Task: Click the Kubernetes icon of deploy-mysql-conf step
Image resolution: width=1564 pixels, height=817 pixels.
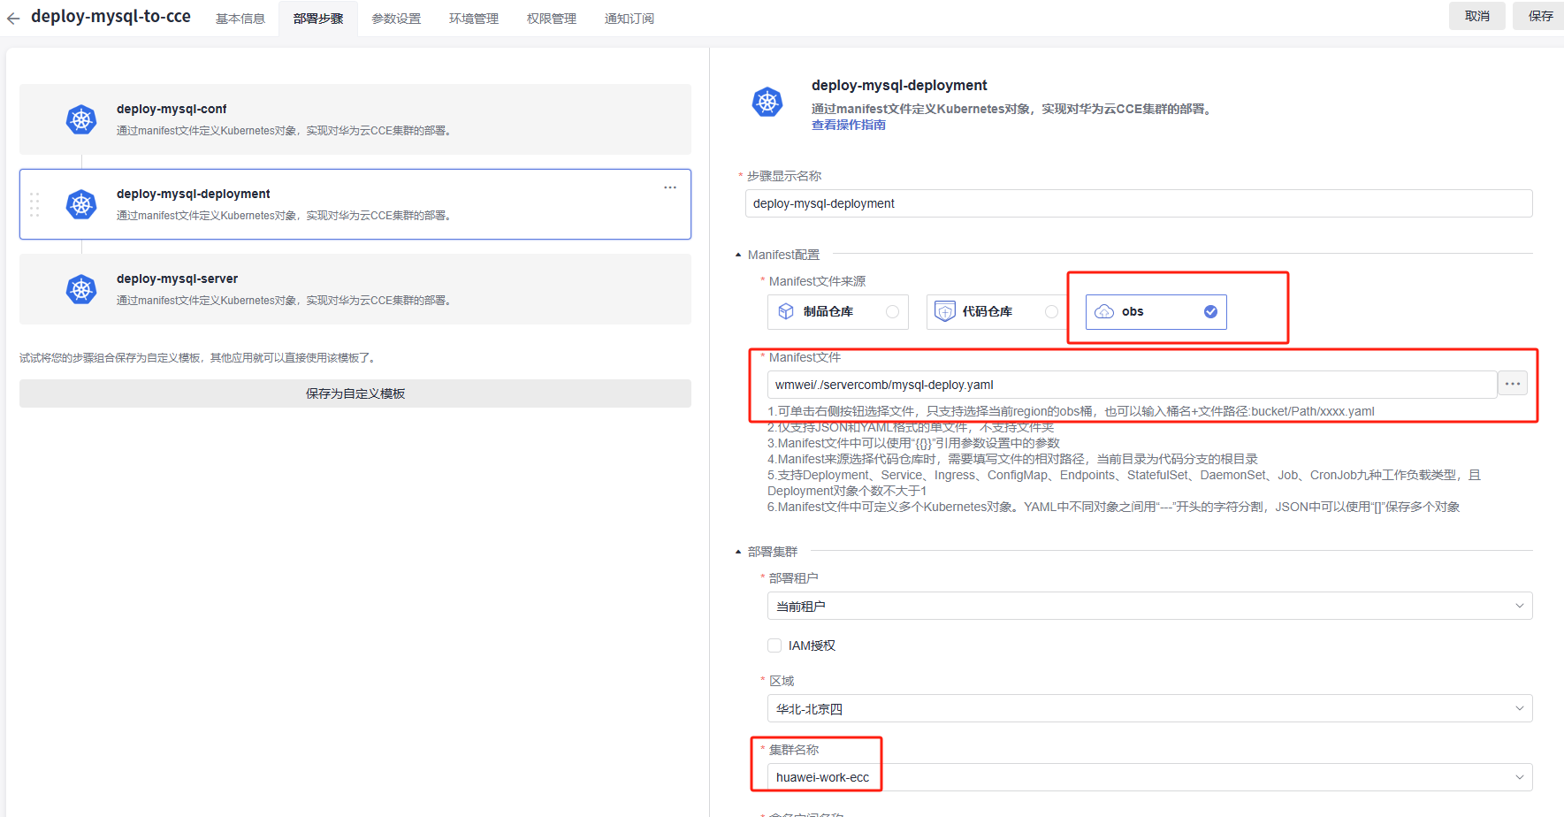Action: click(x=81, y=119)
